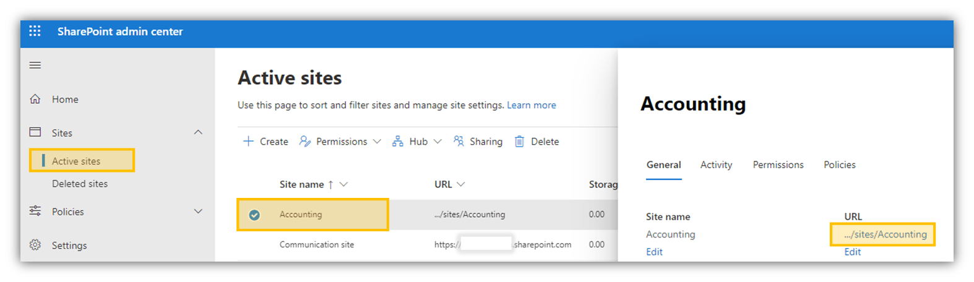Click Edit under URL
The width and height of the screenshot is (974, 282).
[853, 252]
